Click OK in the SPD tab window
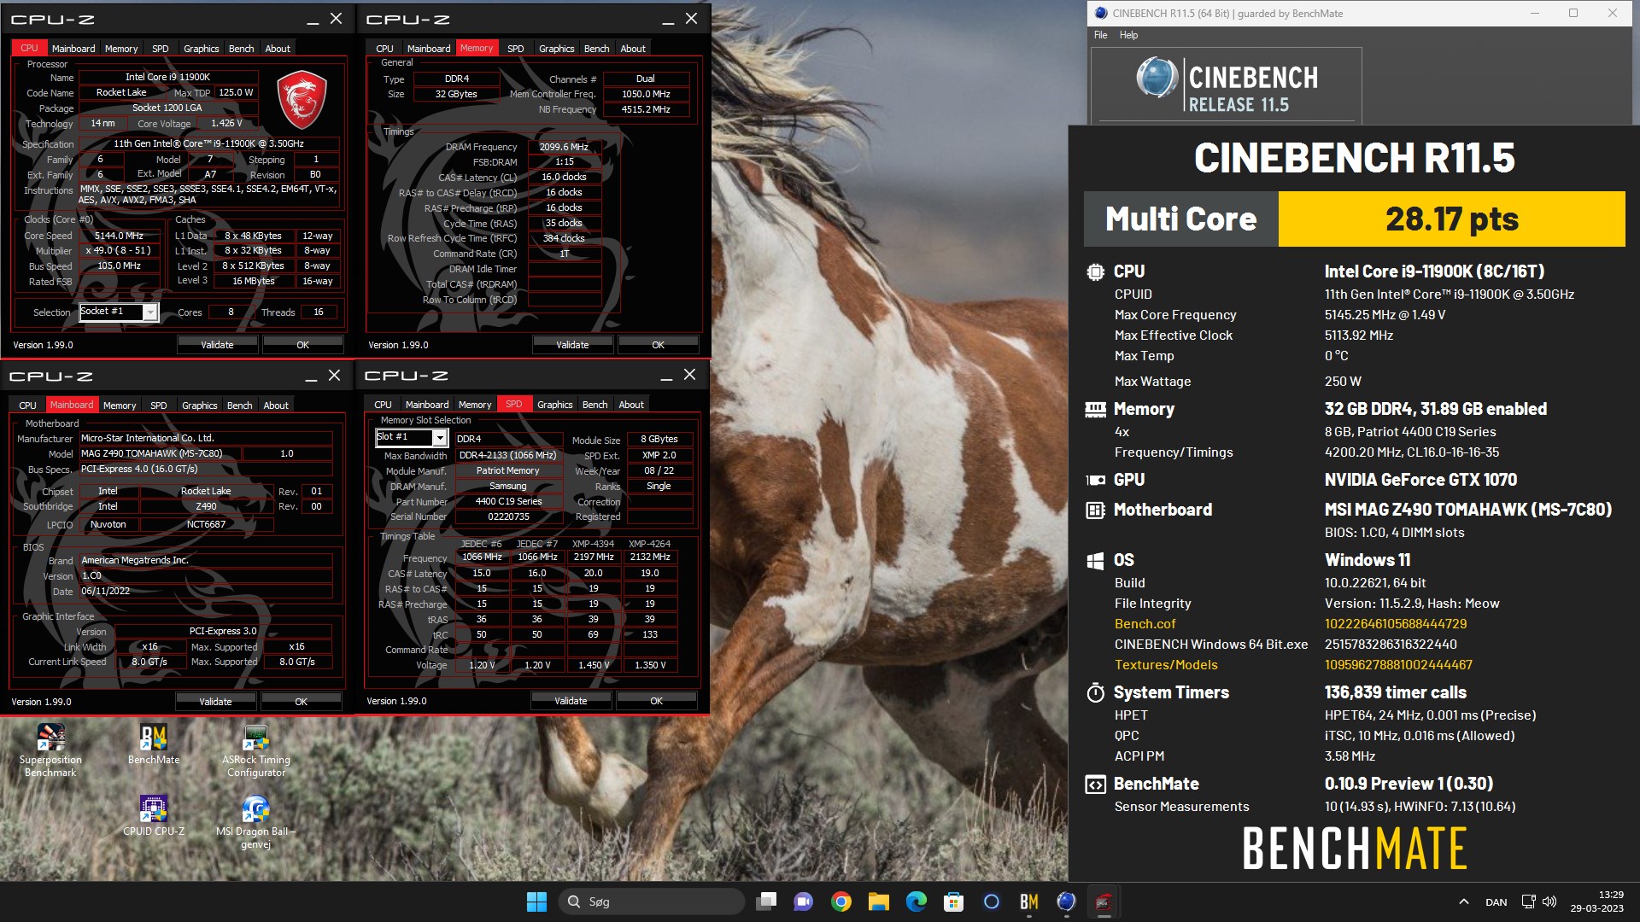Viewport: 1640px width, 922px height. [656, 701]
